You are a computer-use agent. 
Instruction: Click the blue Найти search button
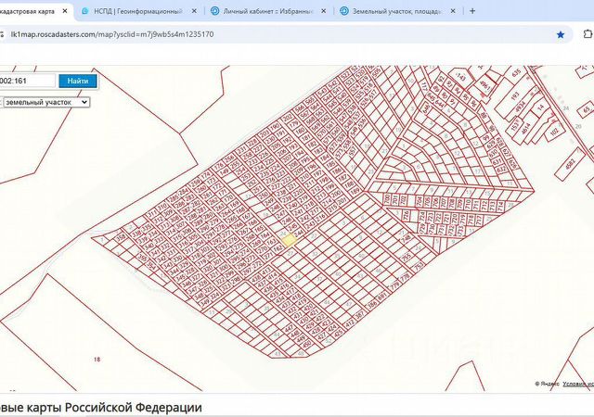pos(78,82)
